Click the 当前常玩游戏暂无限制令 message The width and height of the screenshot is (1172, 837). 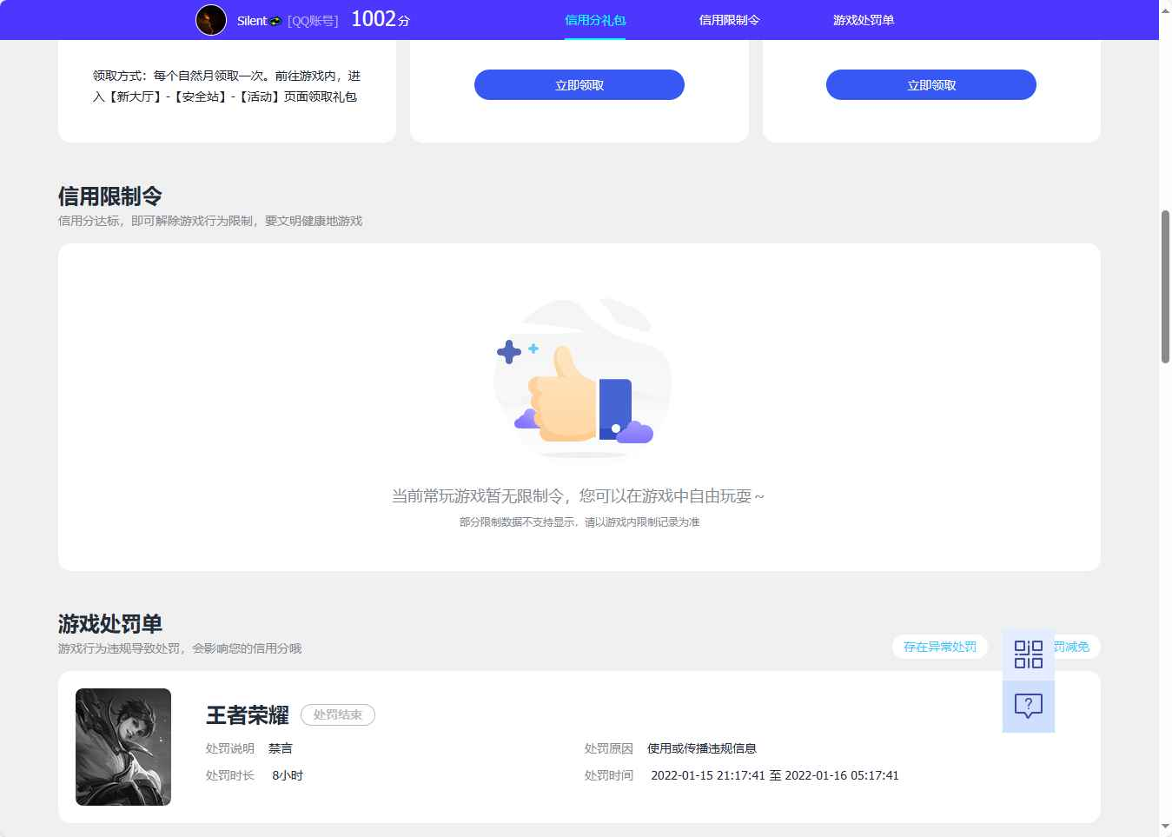(x=579, y=496)
